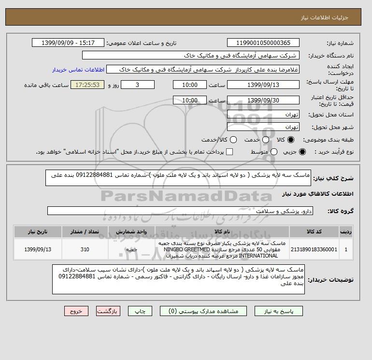Click the delivery city تهران field
This screenshot has width=372, height=360.
coord(263,127)
